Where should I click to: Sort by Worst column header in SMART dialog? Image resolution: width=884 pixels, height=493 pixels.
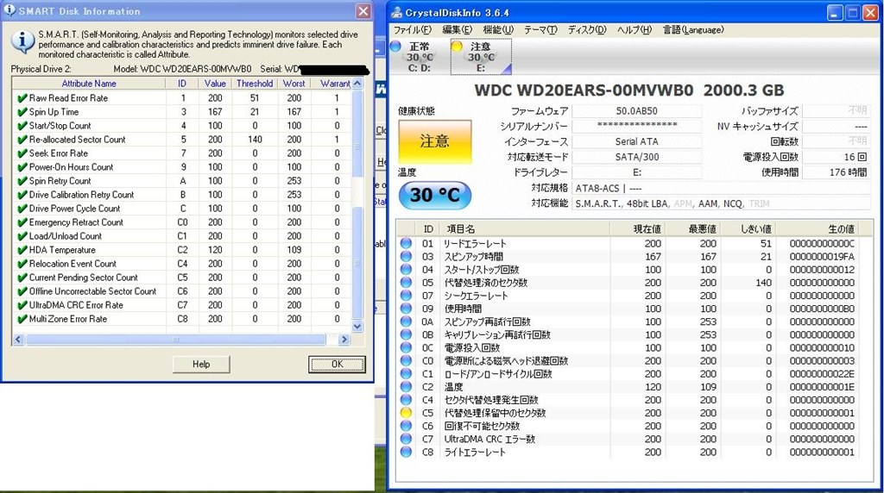[x=294, y=84]
